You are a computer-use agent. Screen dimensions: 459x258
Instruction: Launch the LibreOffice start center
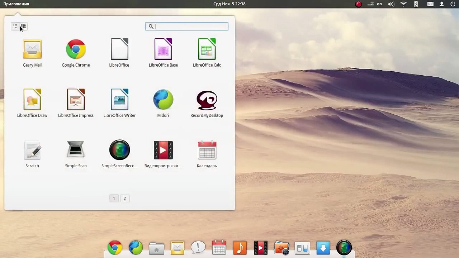click(119, 53)
